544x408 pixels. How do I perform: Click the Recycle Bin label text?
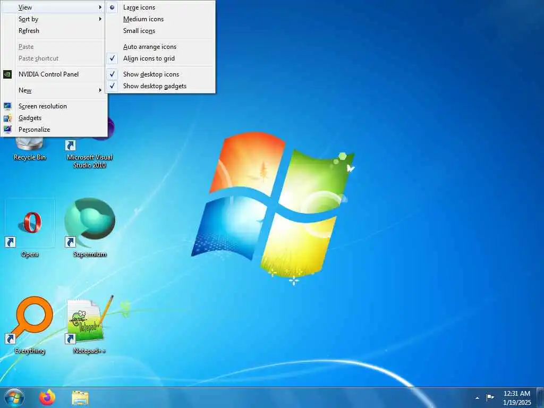tap(30, 157)
